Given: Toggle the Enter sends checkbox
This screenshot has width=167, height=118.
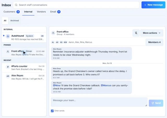Looking at the screenshot, I should (52, 111).
